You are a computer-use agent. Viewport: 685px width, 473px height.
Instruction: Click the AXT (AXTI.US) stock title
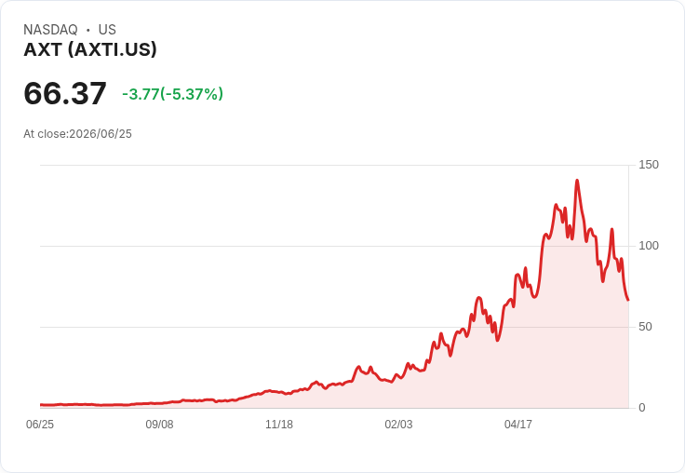click(90, 49)
